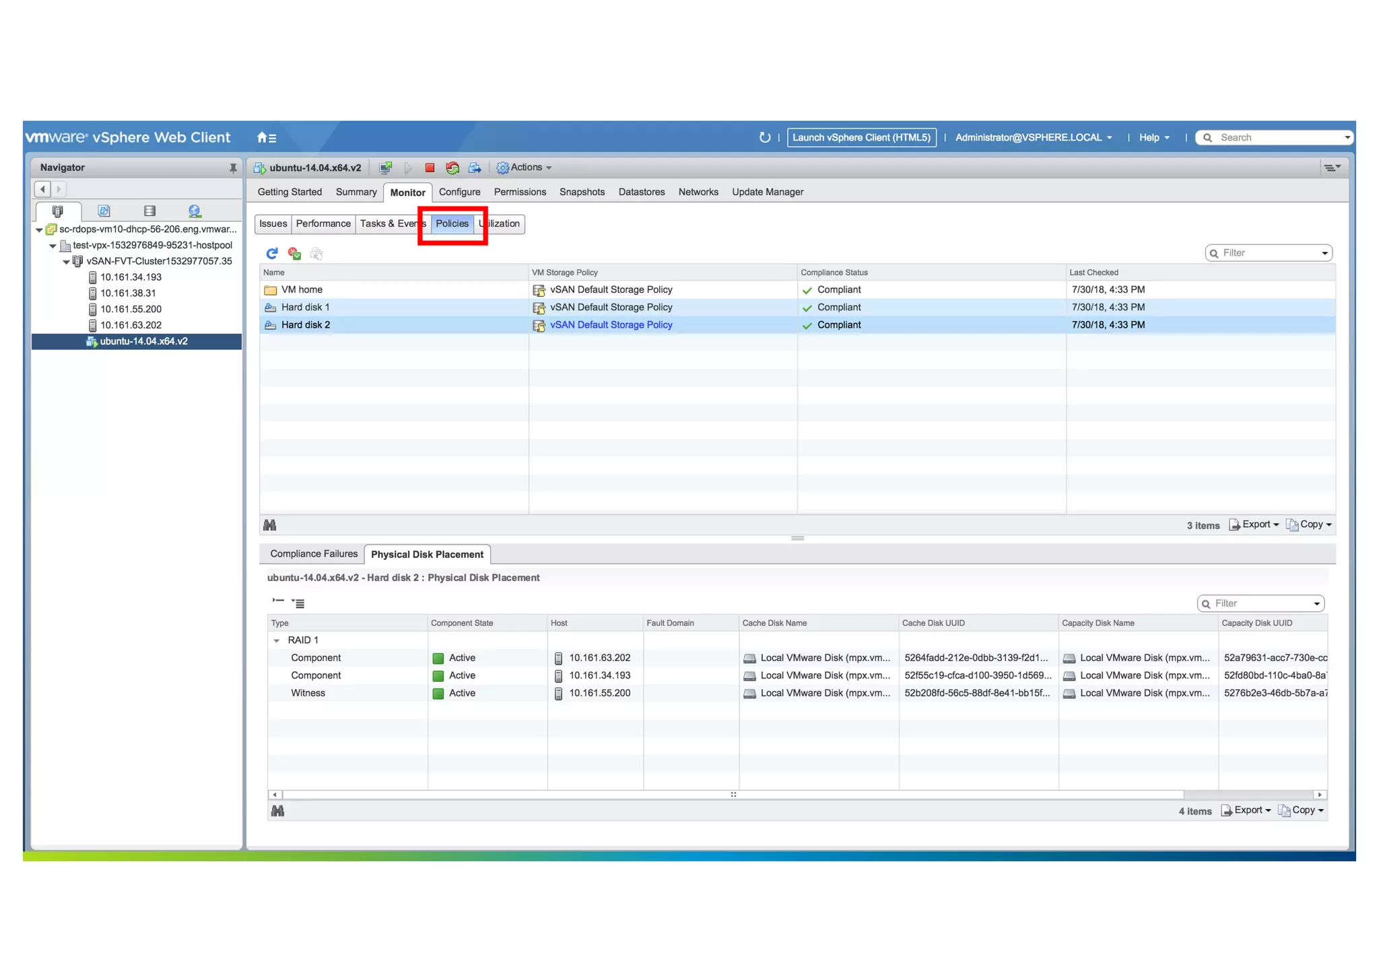1379x974 pixels.
Task: Click the vSAN Default Storage Policy link
Action: coord(611,325)
